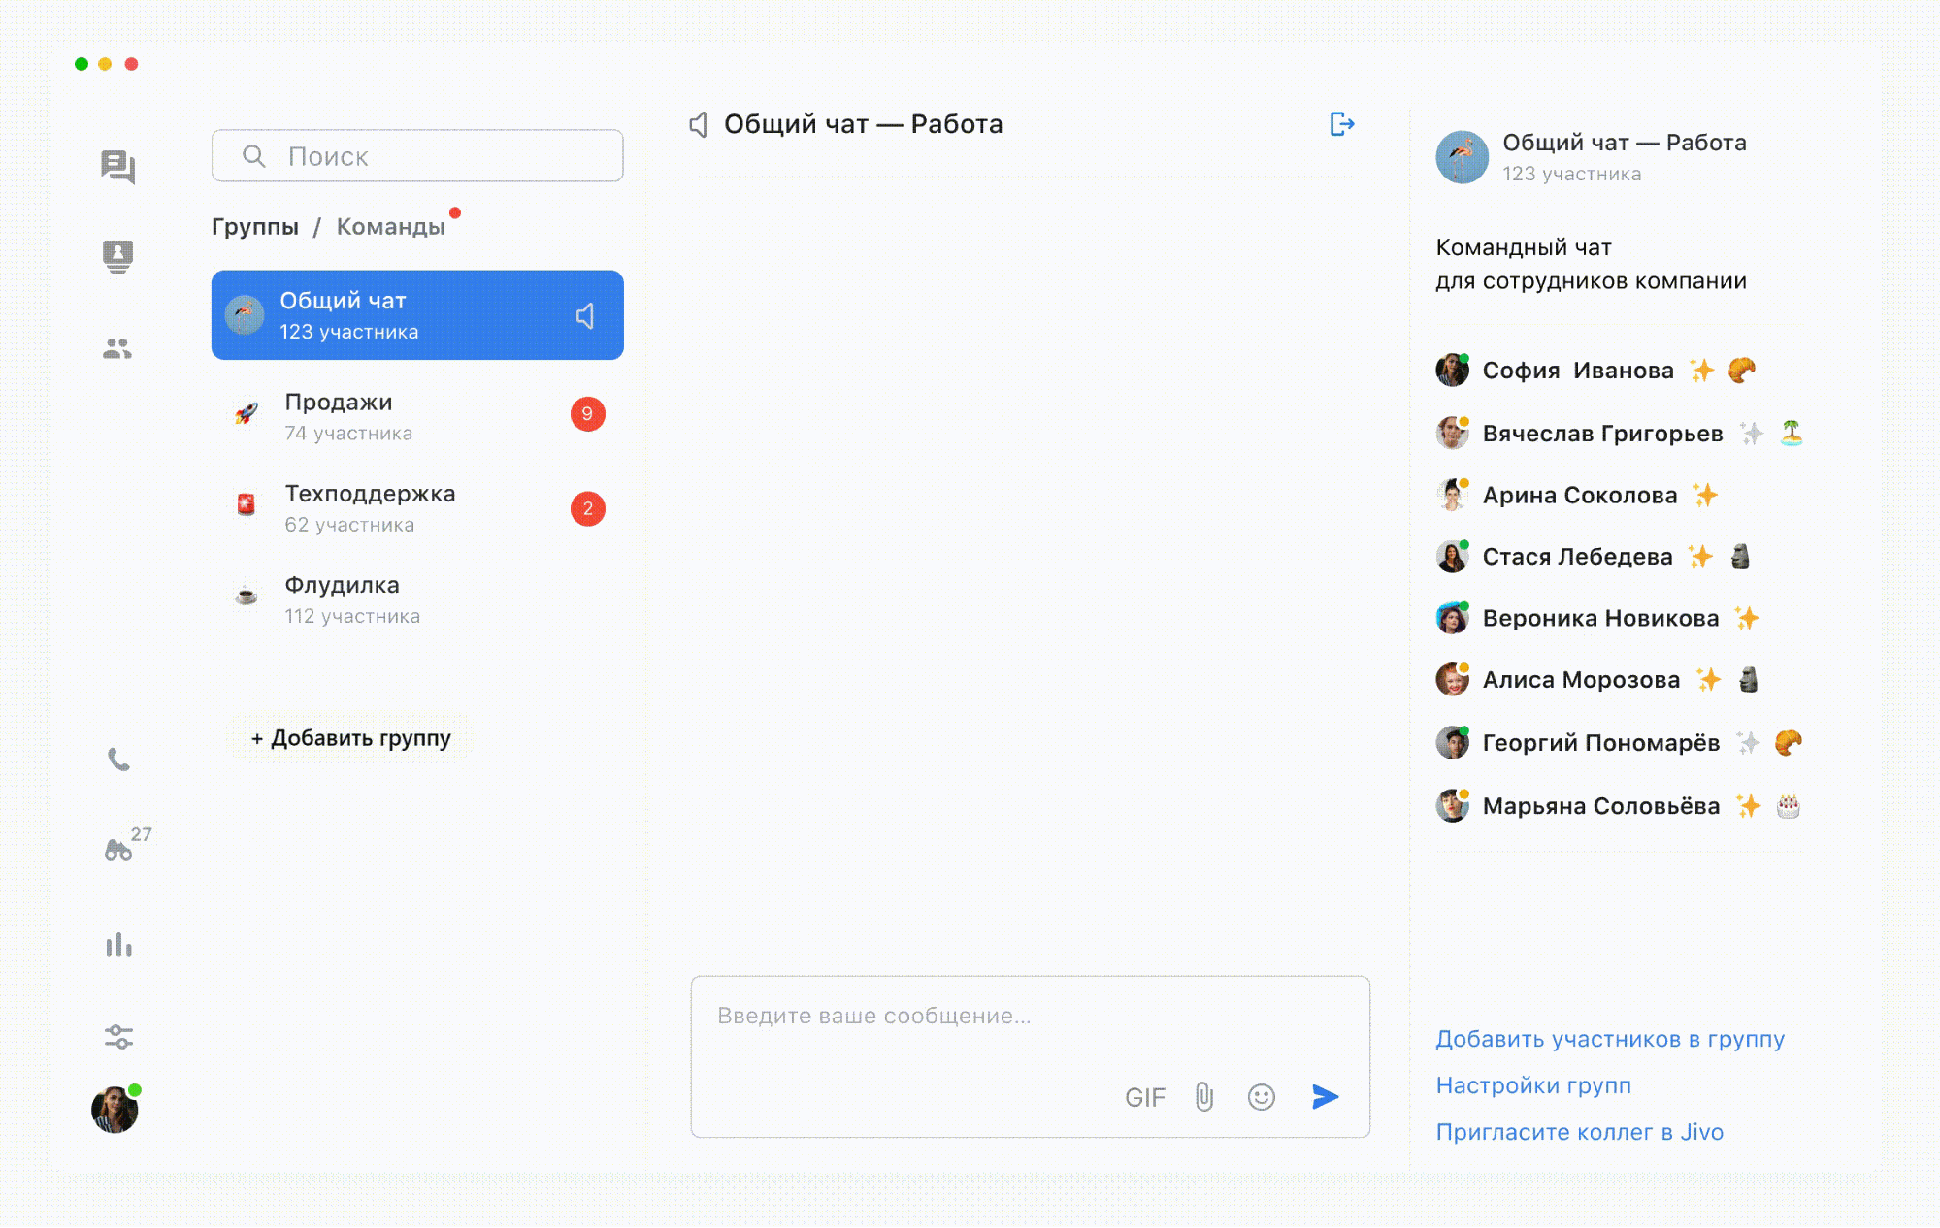Select the Группы tab
This screenshot has width=1940, height=1228.
click(x=255, y=227)
